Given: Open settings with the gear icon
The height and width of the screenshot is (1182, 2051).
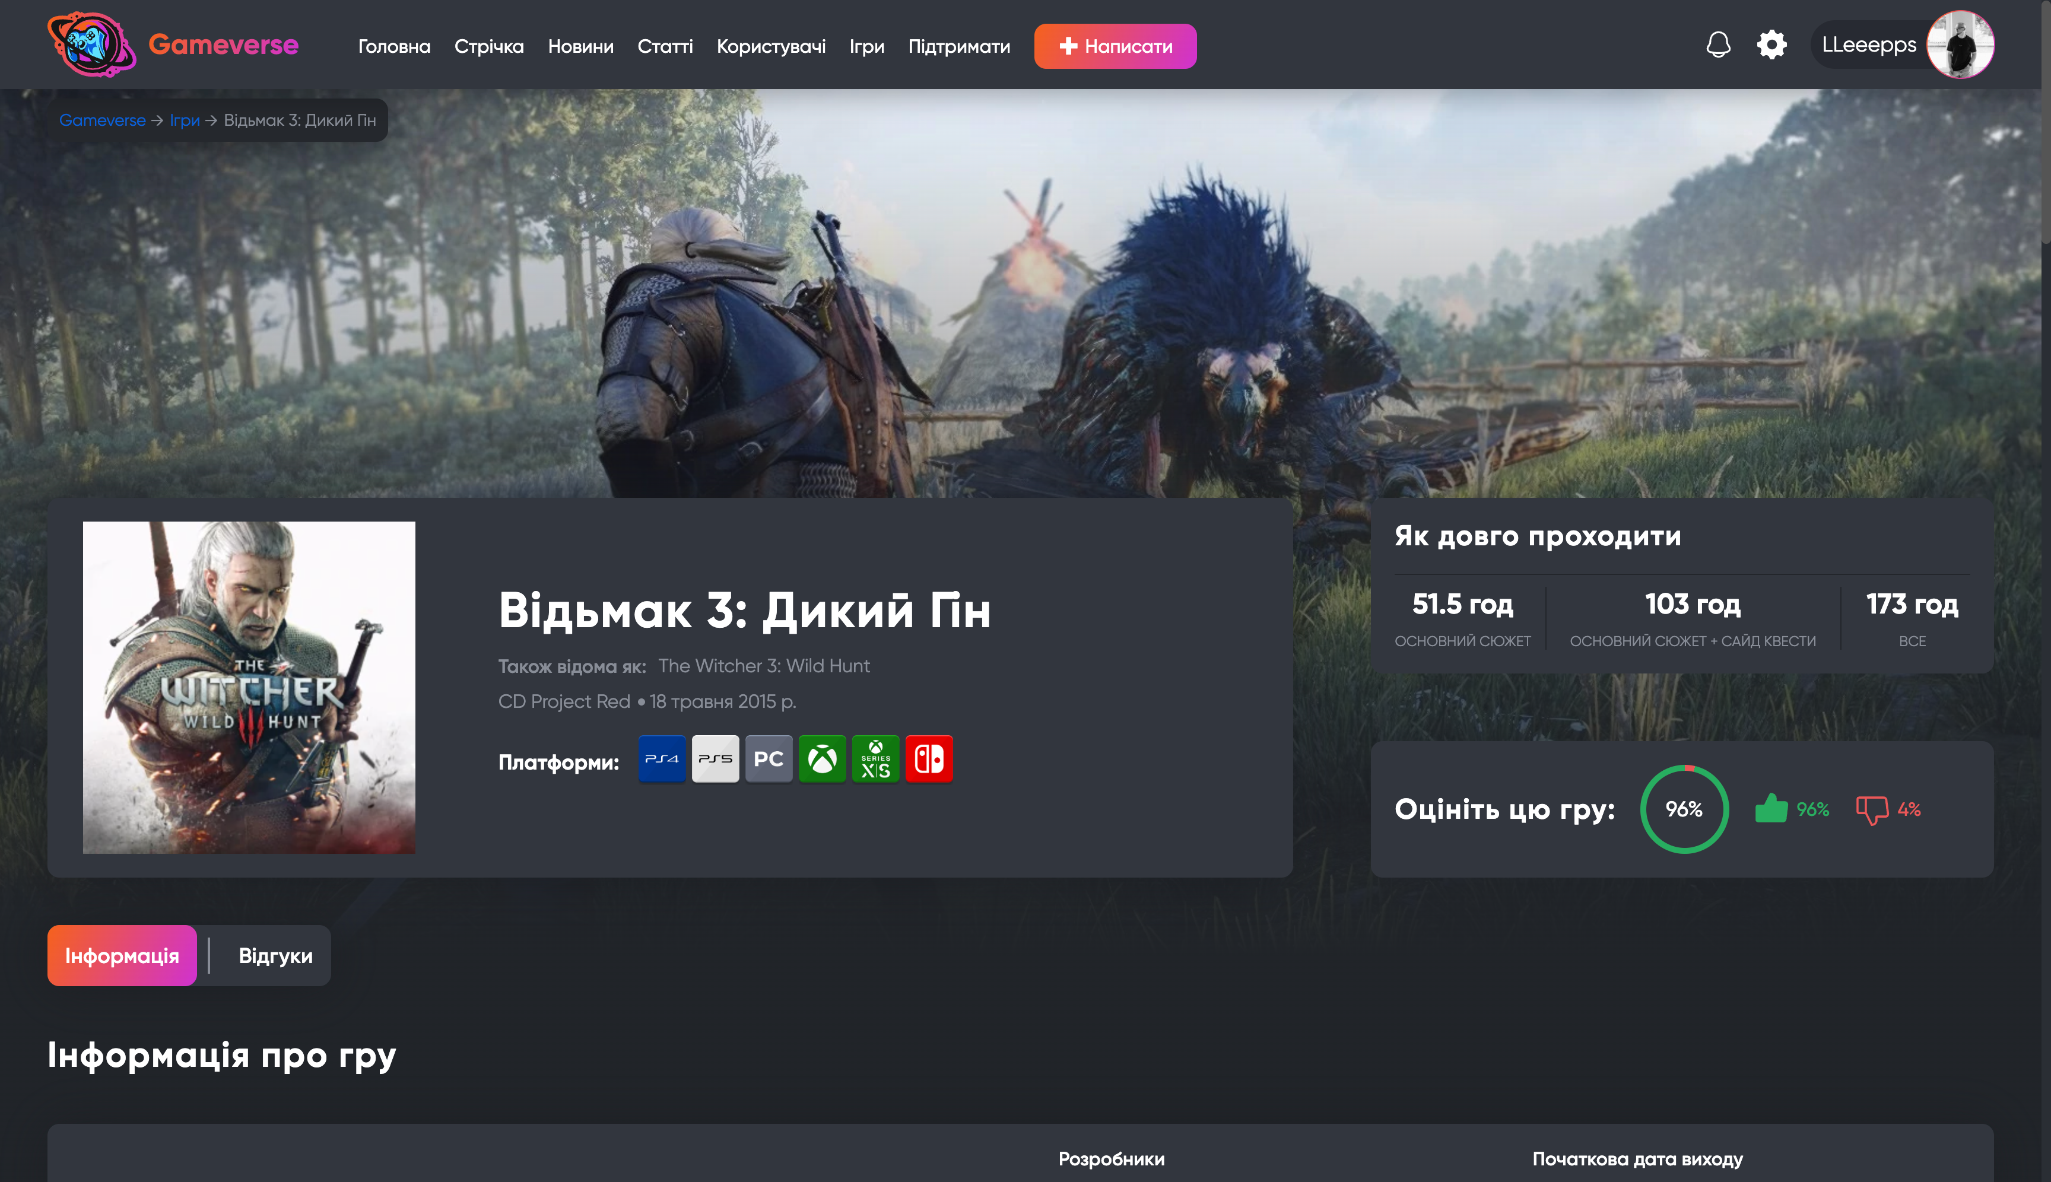Looking at the screenshot, I should coord(1773,45).
